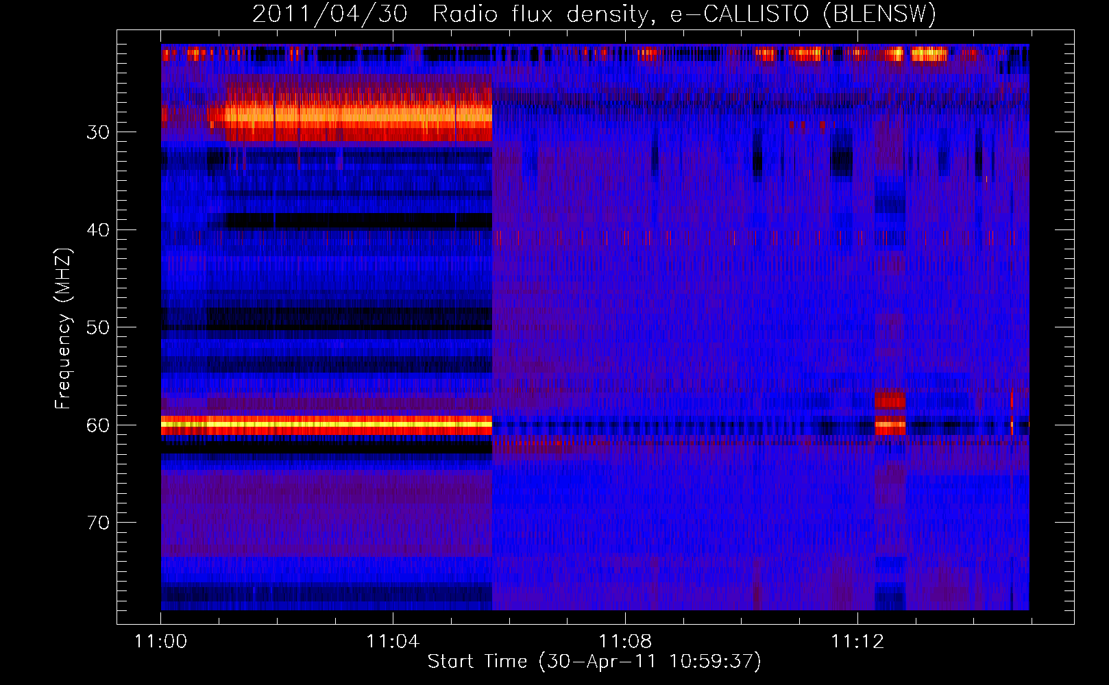Select the 'Frequency (MHZ)' axis label
This screenshot has height=685, width=1109.
62,328
